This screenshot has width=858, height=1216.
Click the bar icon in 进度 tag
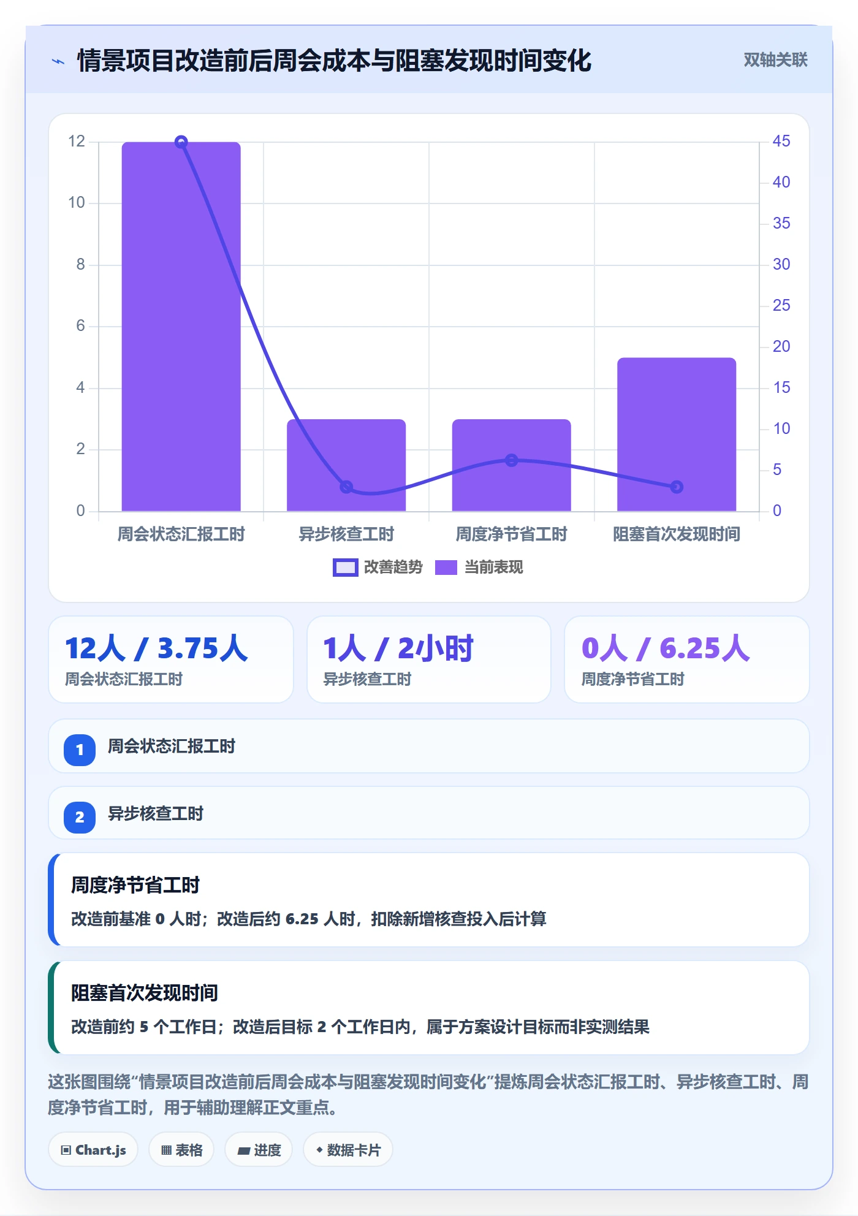click(x=243, y=1151)
